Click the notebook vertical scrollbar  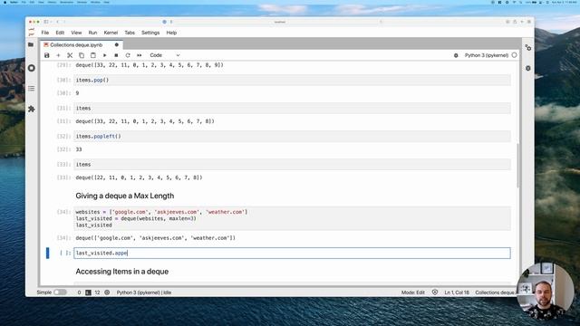[517, 166]
